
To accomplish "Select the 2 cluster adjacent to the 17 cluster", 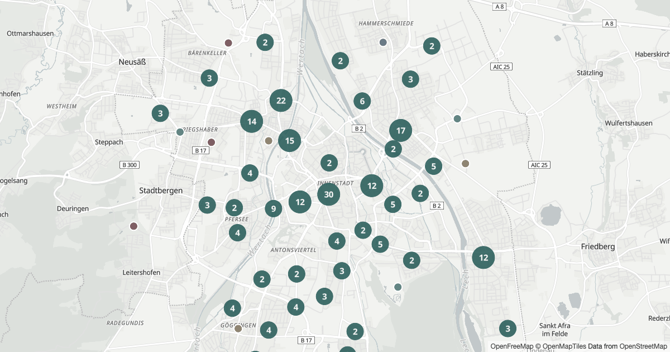I will (x=394, y=149).
